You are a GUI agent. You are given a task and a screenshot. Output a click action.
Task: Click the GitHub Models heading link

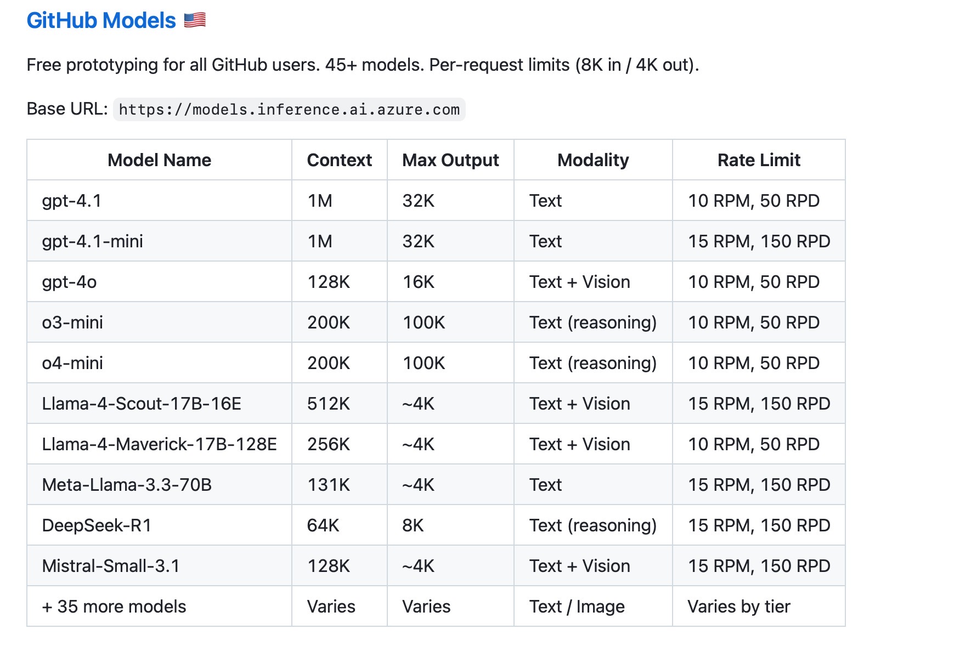[x=101, y=21]
